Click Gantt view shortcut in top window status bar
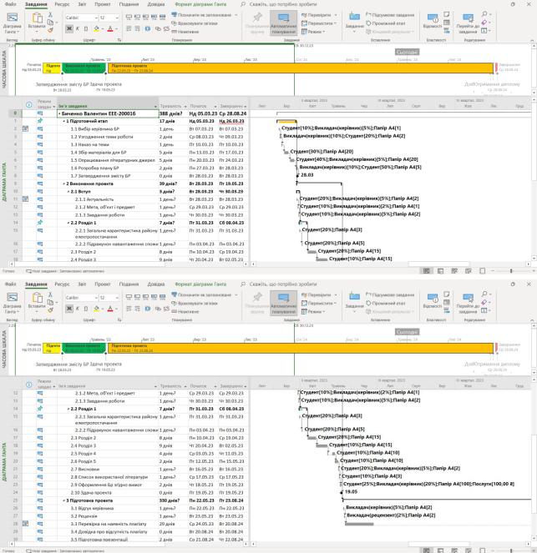 click(x=427, y=271)
